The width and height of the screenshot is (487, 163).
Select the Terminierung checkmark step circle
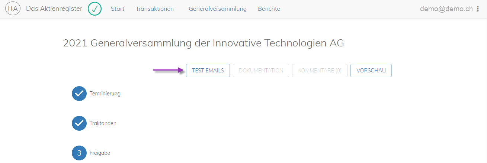point(79,94)
